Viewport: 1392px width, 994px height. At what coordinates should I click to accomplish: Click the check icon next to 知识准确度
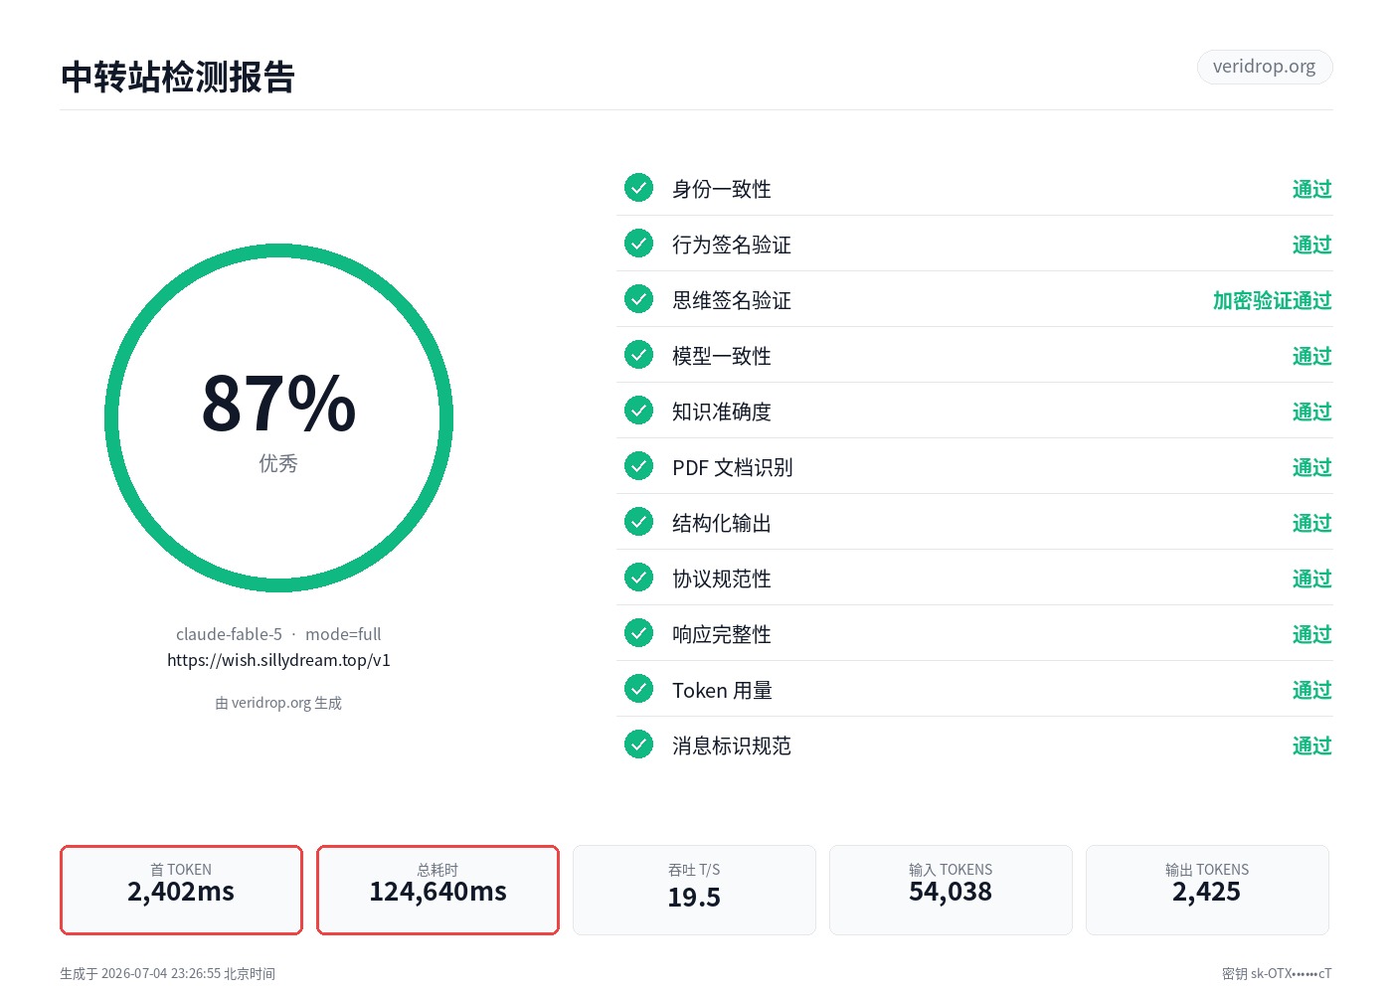coord(638,411)
